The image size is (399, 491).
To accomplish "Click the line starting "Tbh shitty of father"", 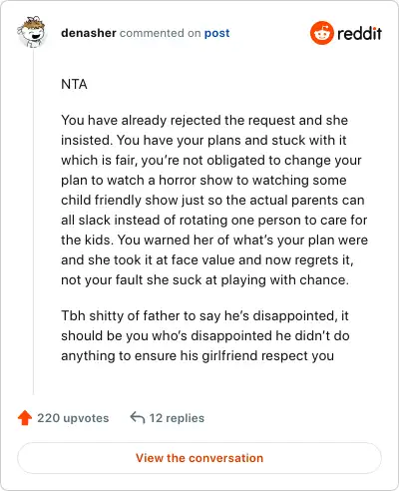I will tap(204, 315).
